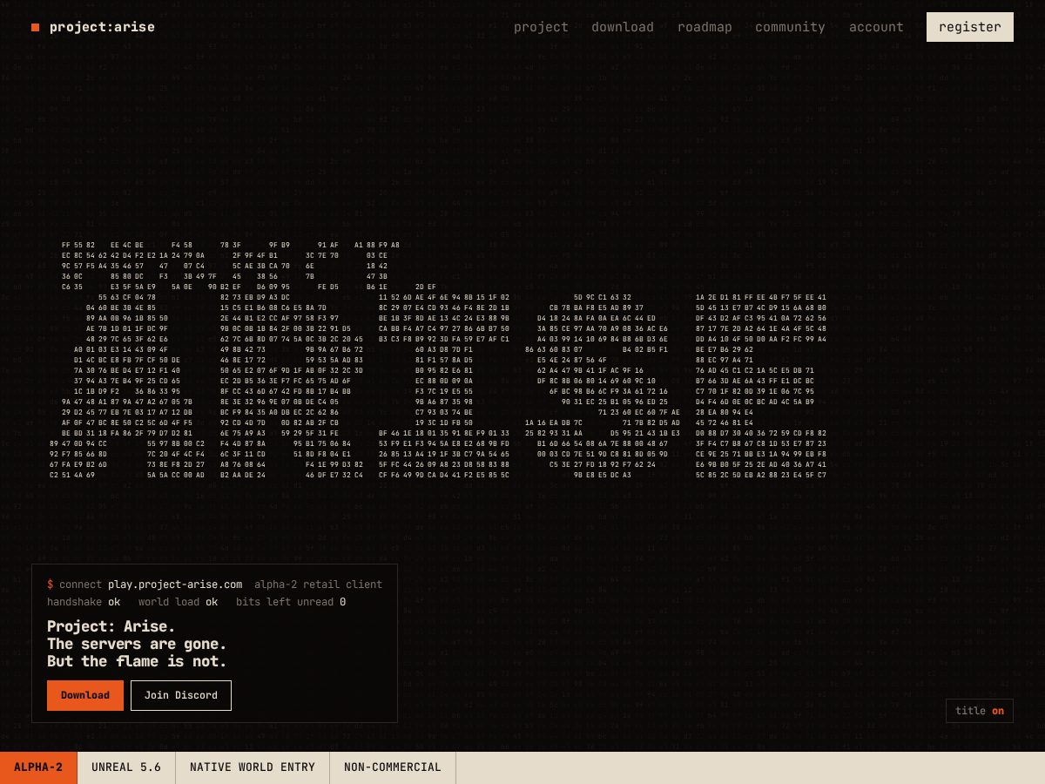Click the Project: Arise. headline line
The height and width of the screenshot is (784, 1045).
point(111,626)
